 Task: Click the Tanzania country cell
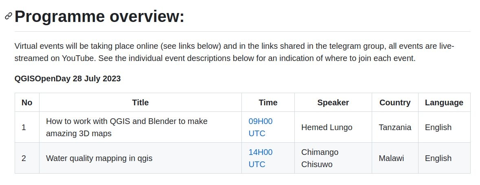[x=395, y=127]
